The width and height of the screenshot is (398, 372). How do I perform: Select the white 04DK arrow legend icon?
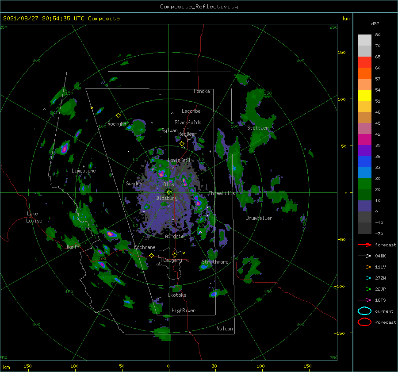364,256
